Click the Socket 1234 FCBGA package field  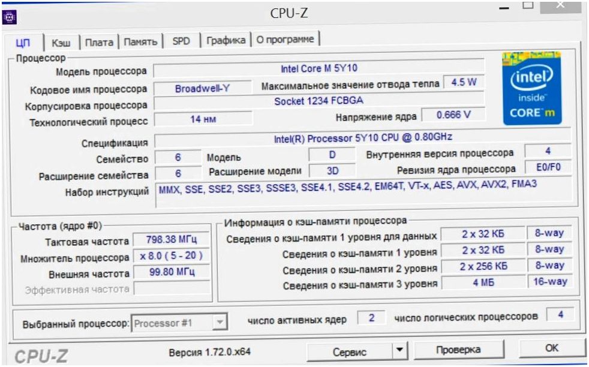pos(318,102)
